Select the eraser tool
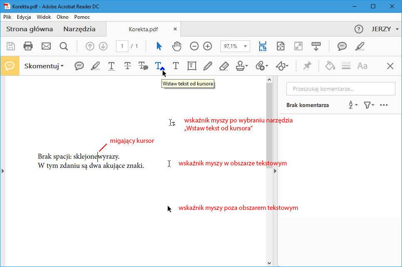402x267 pixels. pyautogui.click(x=224, y=66)
